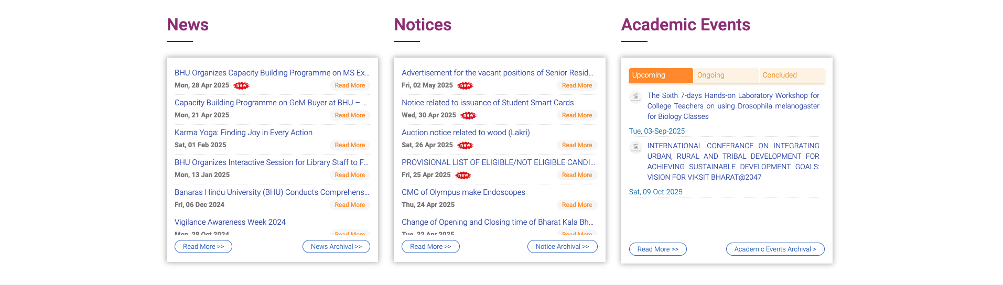
Task: Click Read More >> under the News list
Action: pos(203,247)
